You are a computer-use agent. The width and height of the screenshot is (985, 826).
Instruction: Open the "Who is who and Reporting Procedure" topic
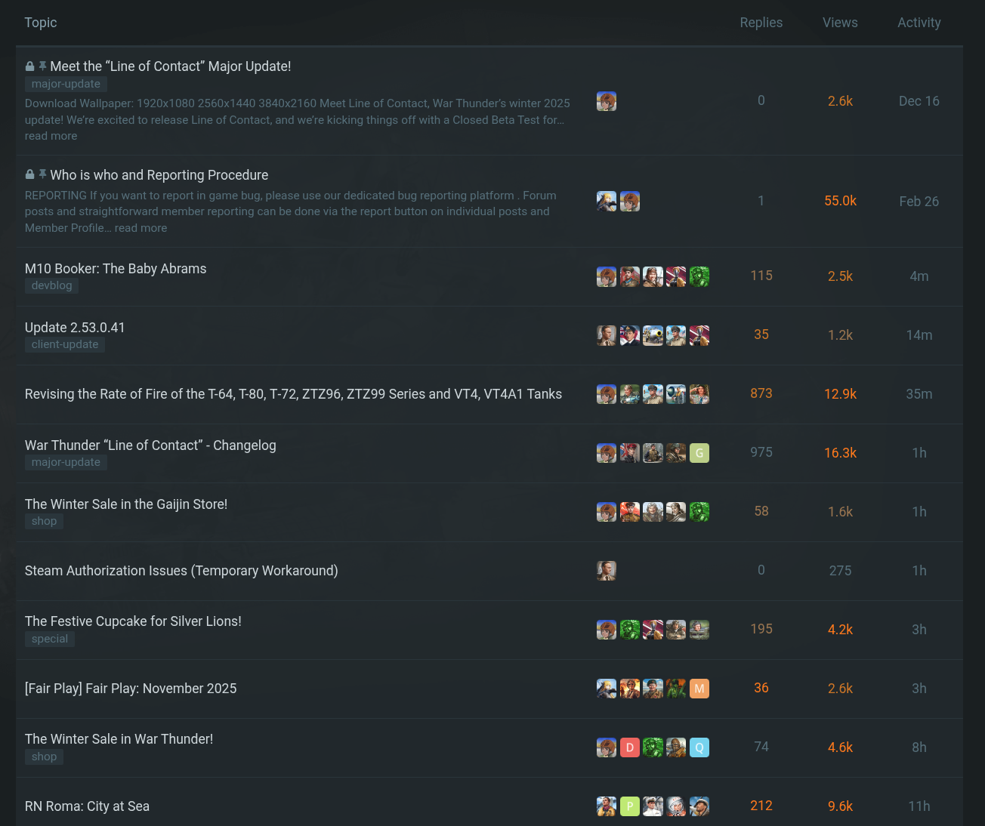click(159, 175)
